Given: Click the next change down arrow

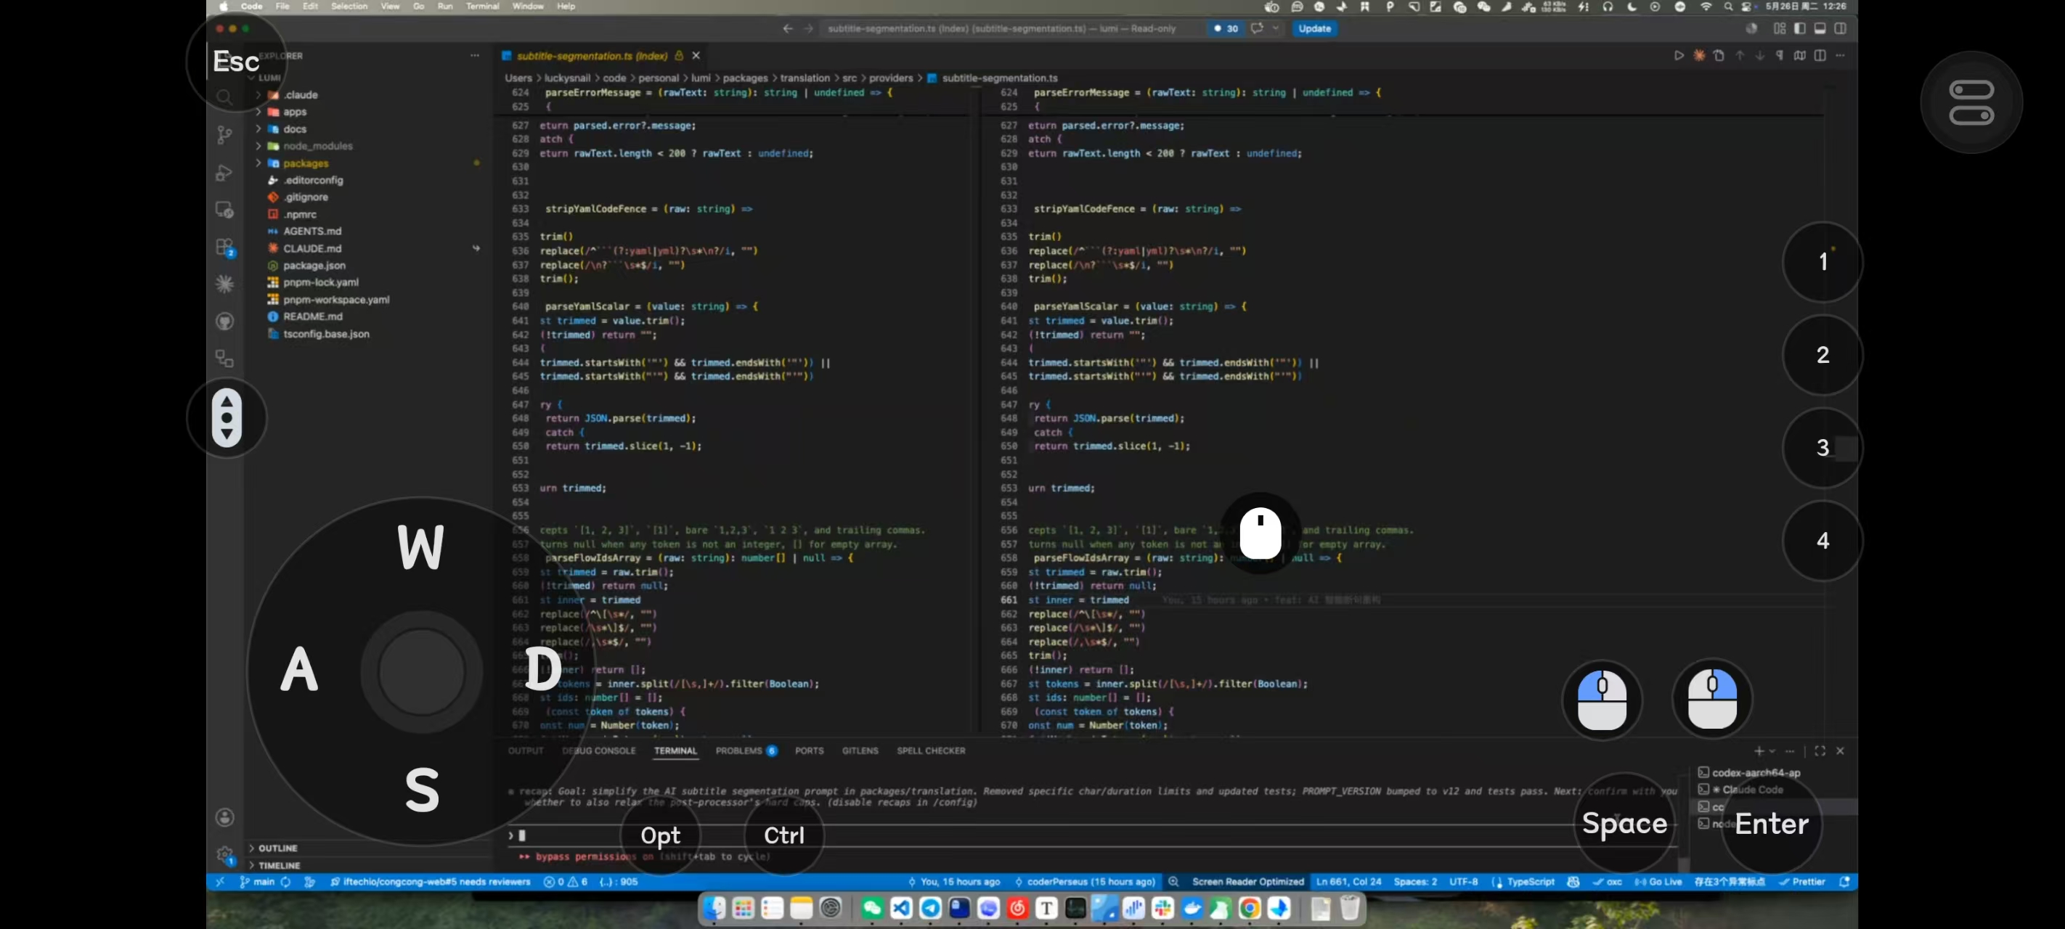Looking at the screenshot, I should point(1759,55).
